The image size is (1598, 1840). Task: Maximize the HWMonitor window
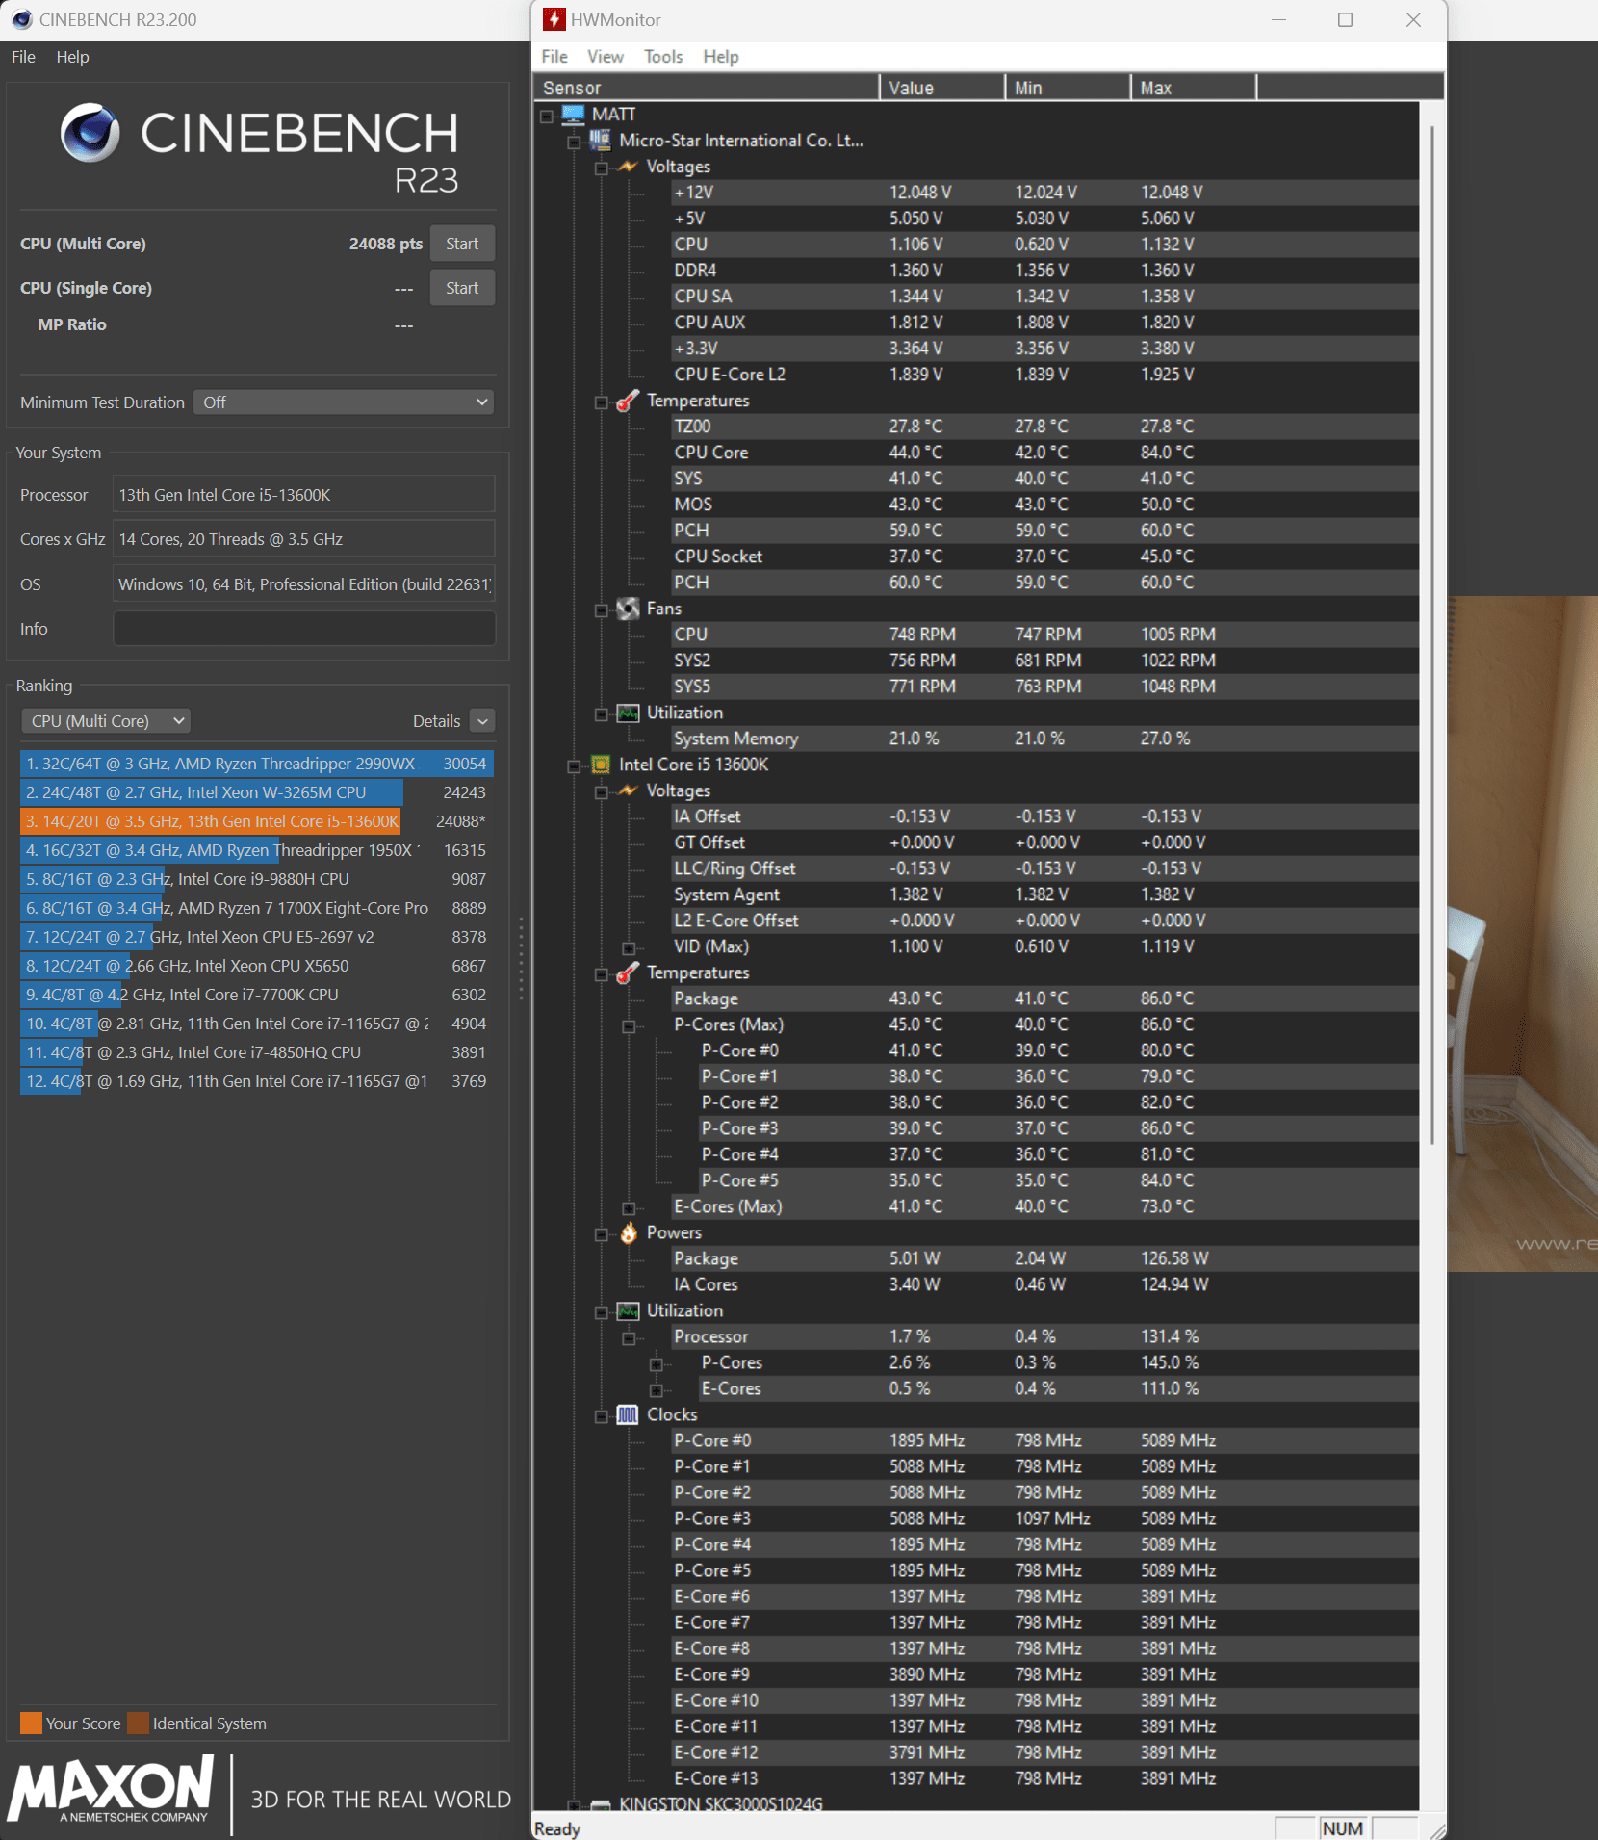[1345, 19]
